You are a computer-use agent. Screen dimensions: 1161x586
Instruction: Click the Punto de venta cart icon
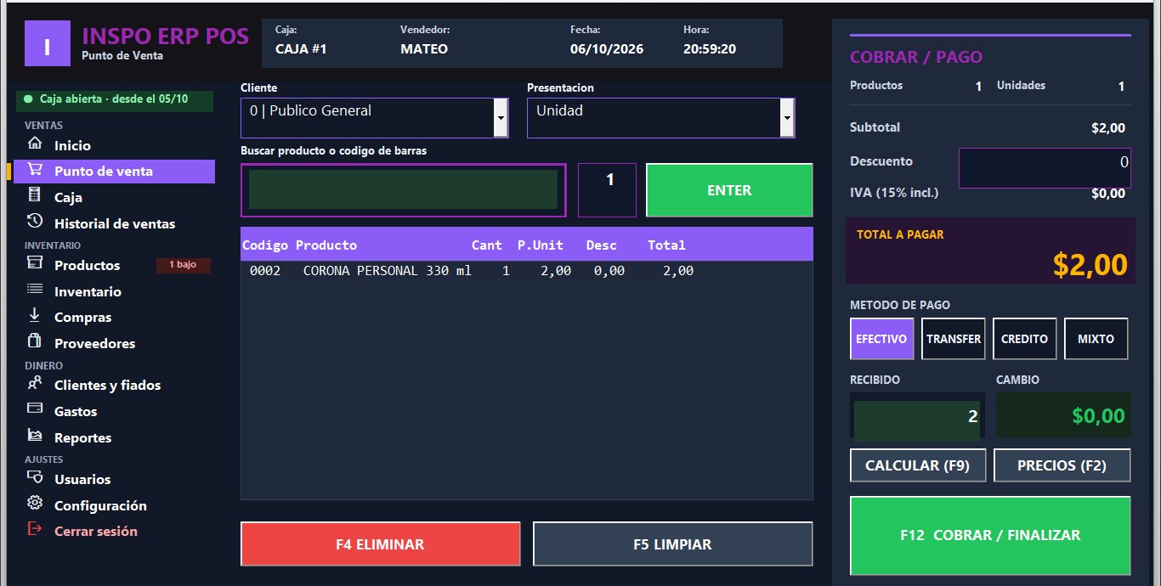click(35, 169)
